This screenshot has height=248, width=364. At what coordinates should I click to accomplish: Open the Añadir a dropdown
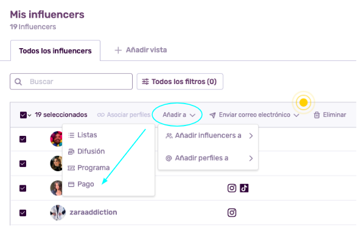point(179,115)
